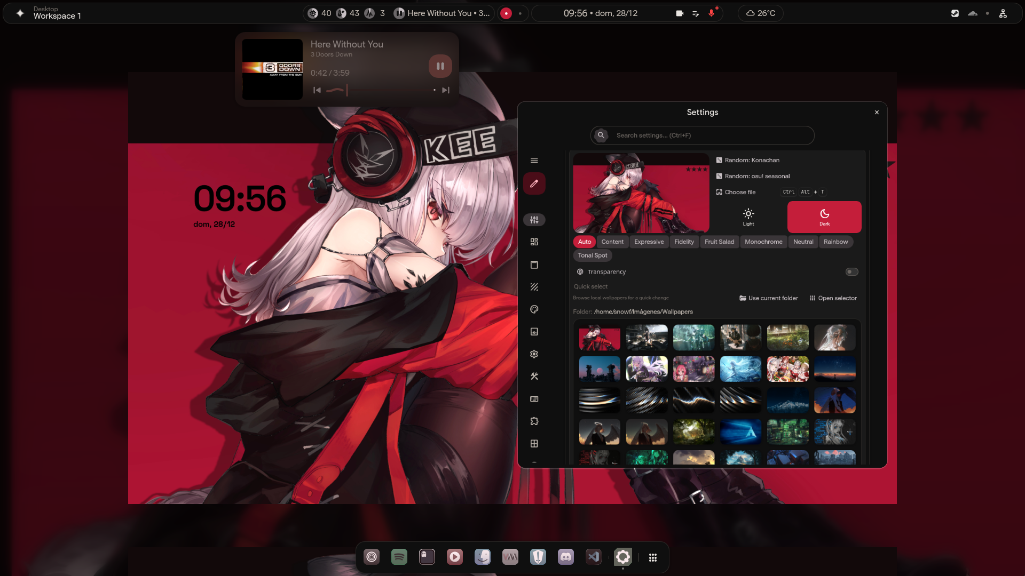Select the pencil wallpaper editor icon in sidebar

coord(534,183)
